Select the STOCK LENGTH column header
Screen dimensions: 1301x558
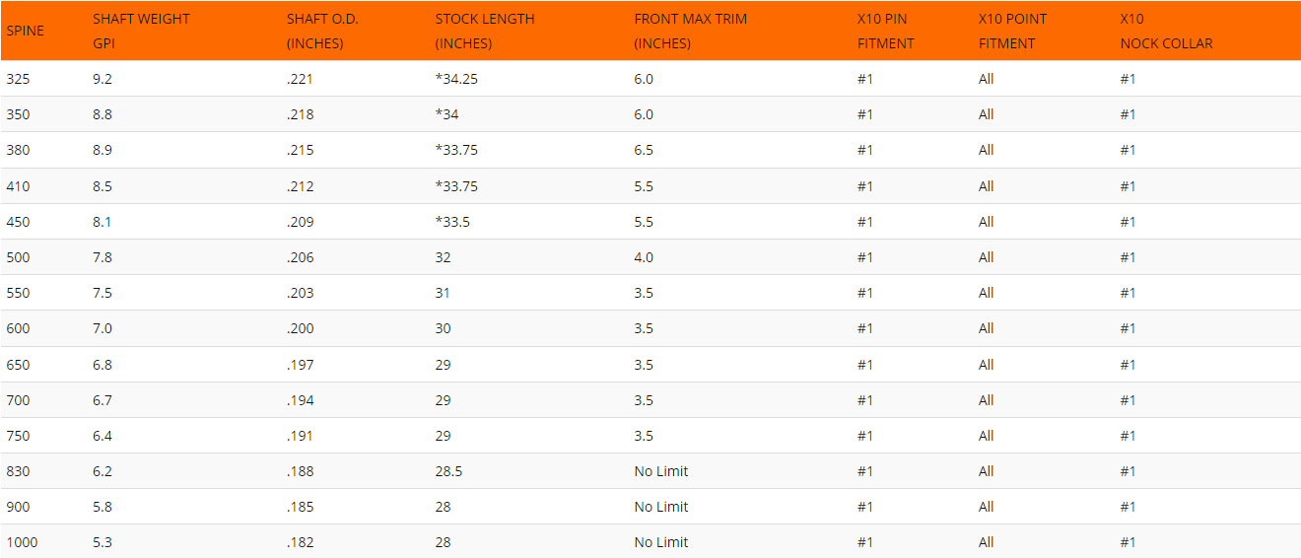point(485,31)
